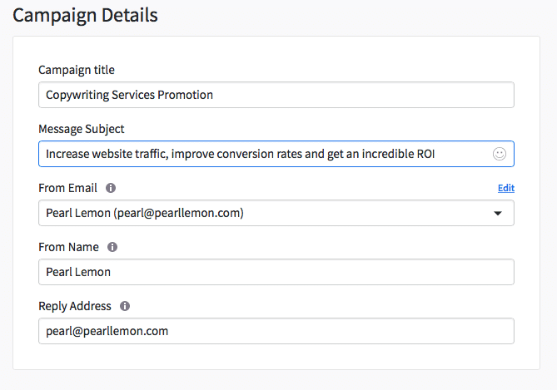Click the Edit link above From Email
The height and width of the screenshot is (390, 557).
(506, 188)
